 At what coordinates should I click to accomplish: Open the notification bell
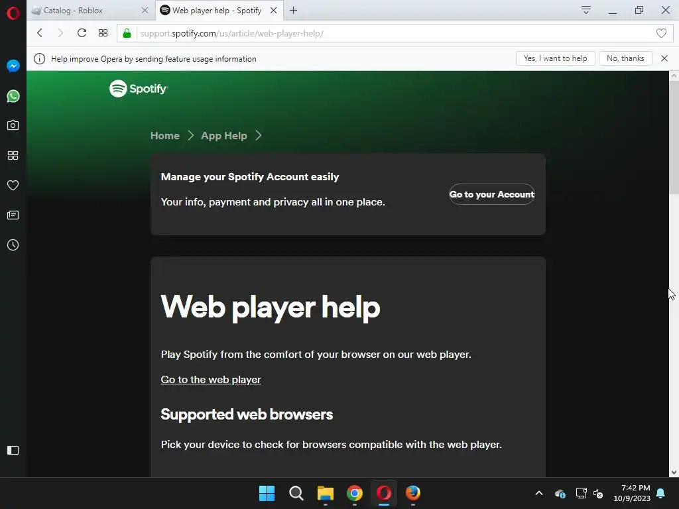pos(661,493)
